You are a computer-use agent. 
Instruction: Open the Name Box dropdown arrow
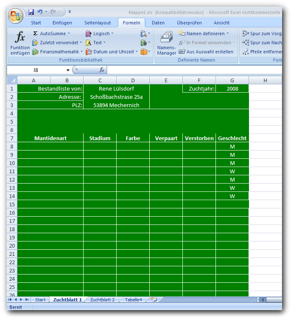tap(68, 70)
